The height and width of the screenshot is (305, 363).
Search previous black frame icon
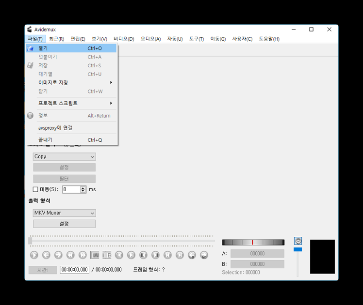click(143, 255)
